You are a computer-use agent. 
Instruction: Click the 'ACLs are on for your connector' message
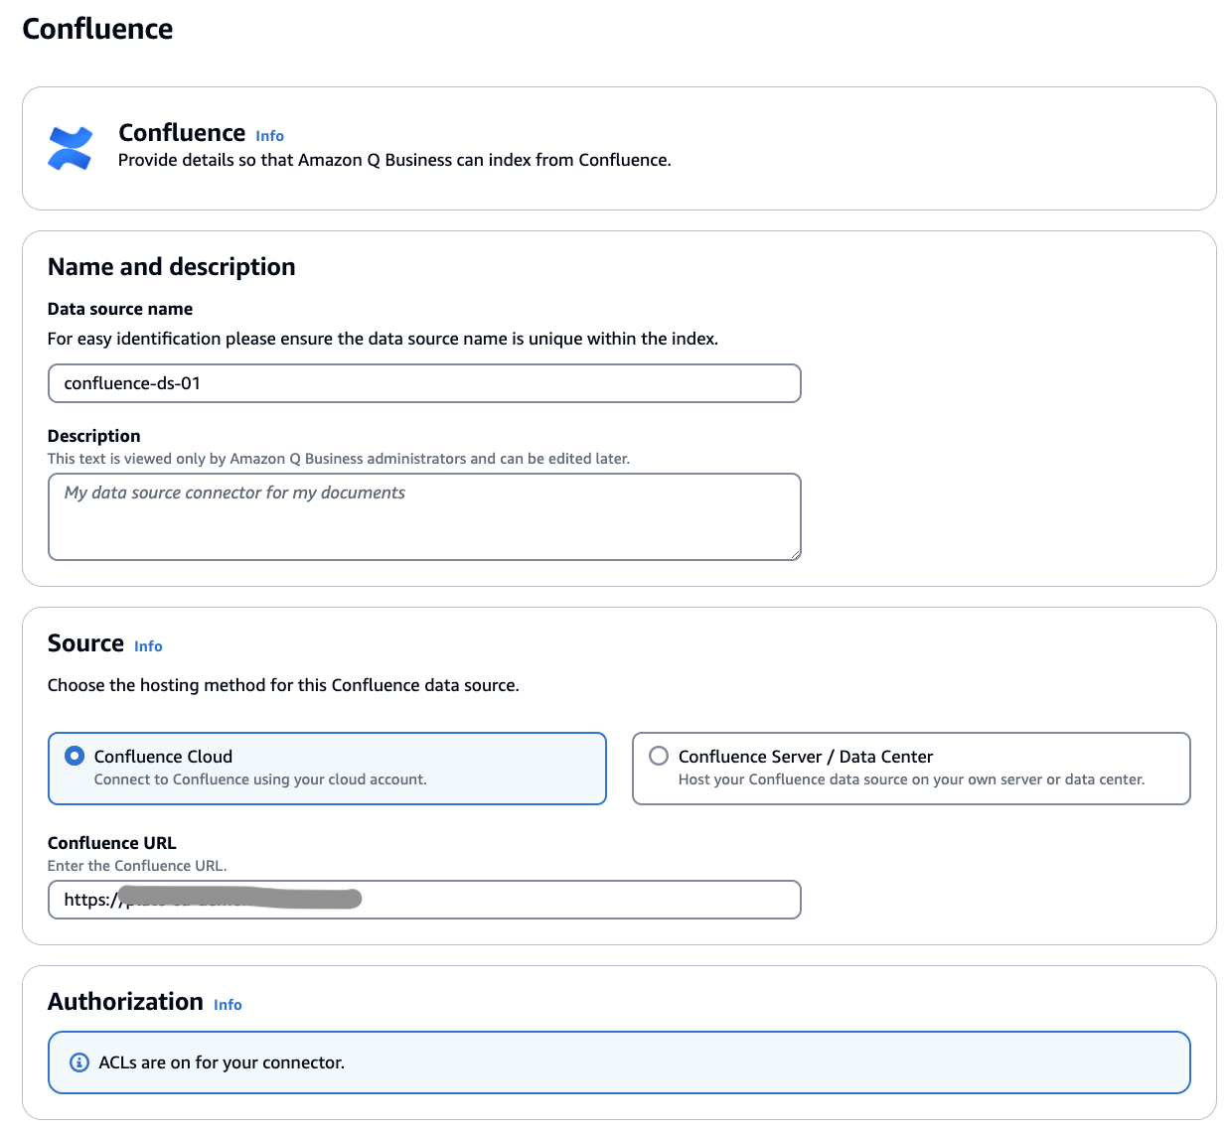222,1062
